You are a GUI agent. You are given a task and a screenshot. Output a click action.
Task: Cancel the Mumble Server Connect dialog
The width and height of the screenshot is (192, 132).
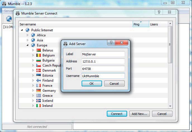pyautogui.click(x=162, y=114)
